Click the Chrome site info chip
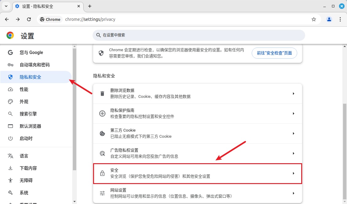Viewport: 347px width, 204px height. 50,19
